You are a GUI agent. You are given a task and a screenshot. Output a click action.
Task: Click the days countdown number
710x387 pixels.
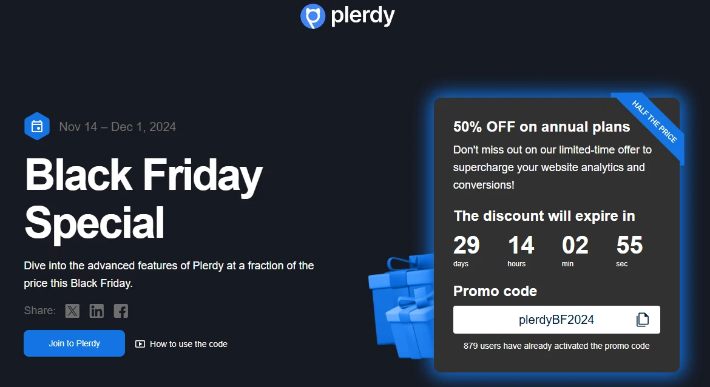pos(466,246)
